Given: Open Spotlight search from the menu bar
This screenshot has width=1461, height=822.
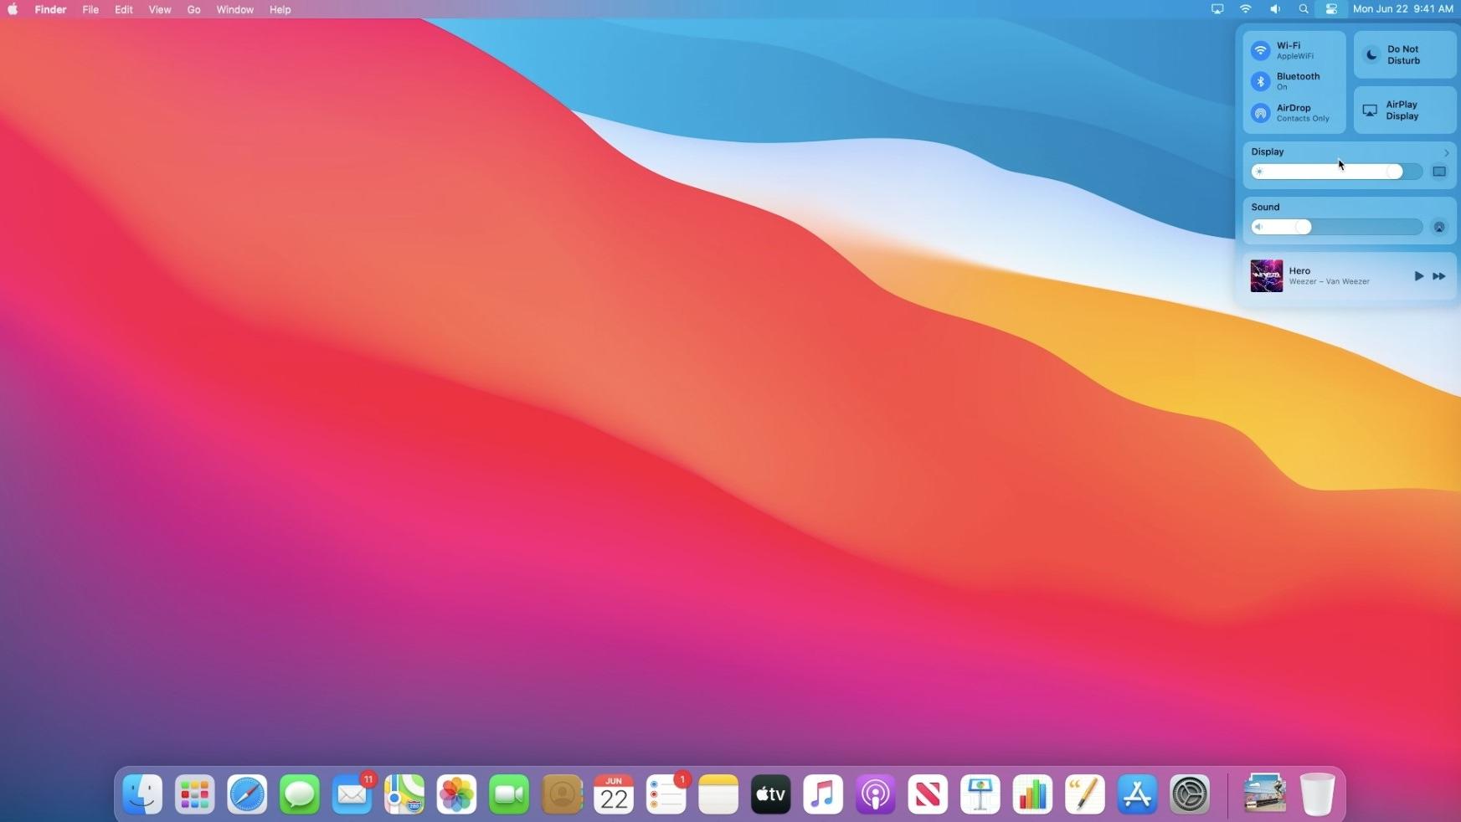Looking at the screenshot, I should coord(1303,9).
